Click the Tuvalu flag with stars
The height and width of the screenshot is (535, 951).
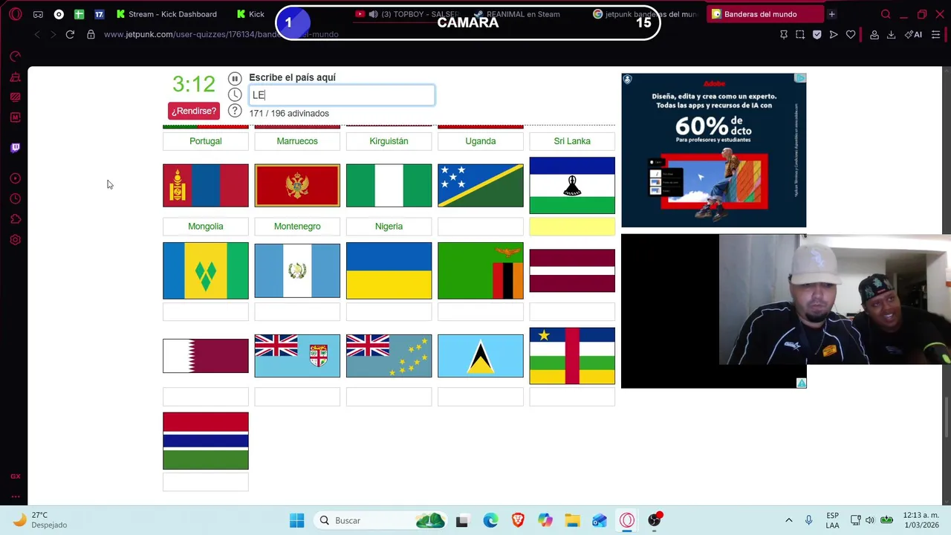(x=389, y=356)
